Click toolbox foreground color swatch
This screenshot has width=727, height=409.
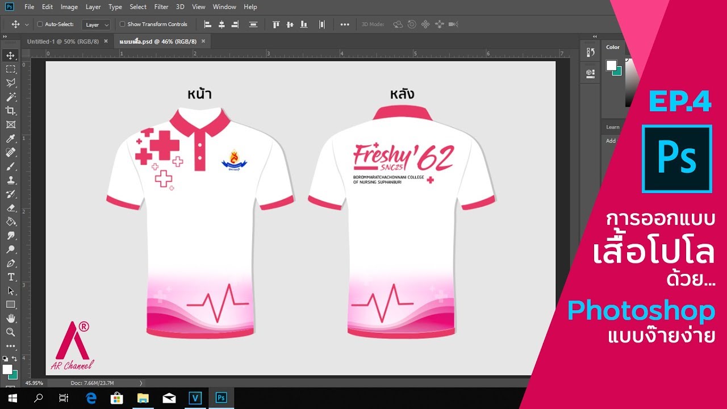(x=7, y=369)
